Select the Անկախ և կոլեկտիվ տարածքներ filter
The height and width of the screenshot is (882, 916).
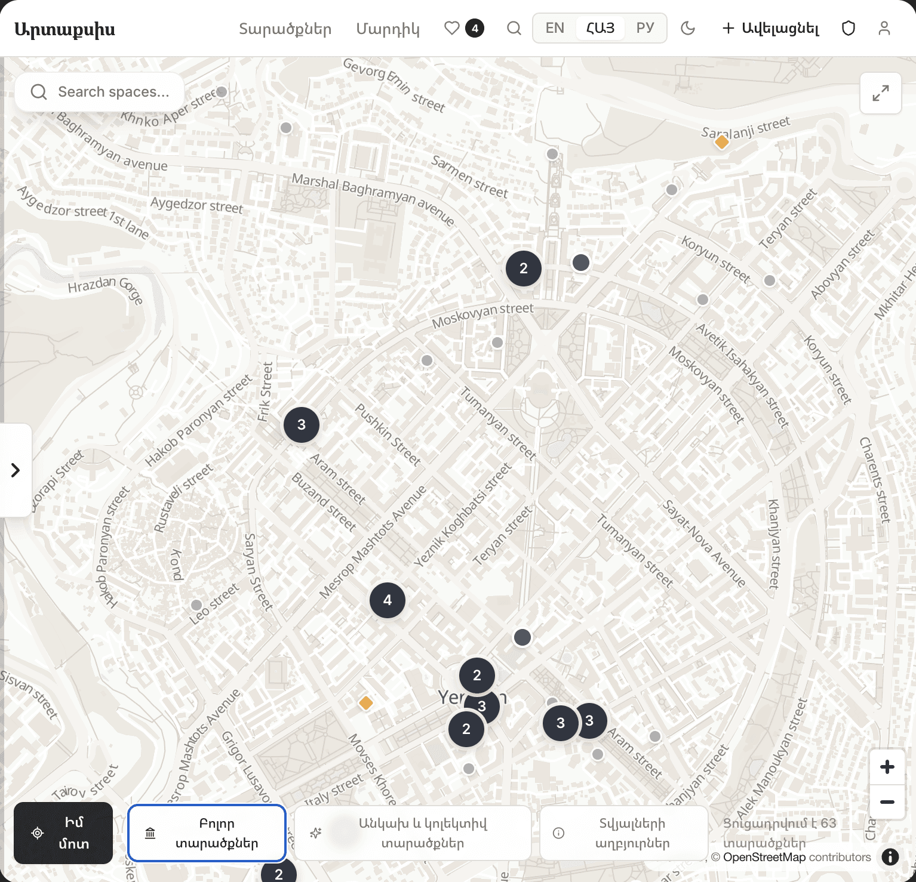(x=413, y=833)
